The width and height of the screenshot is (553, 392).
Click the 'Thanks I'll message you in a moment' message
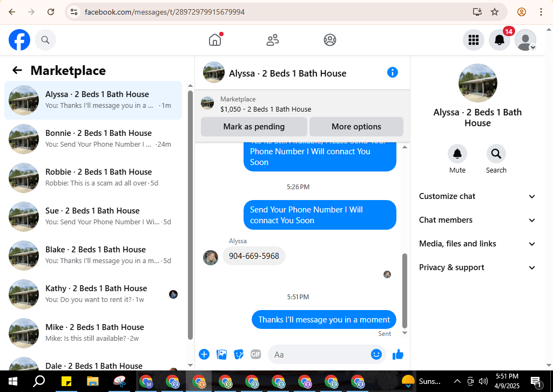point(324,319)
